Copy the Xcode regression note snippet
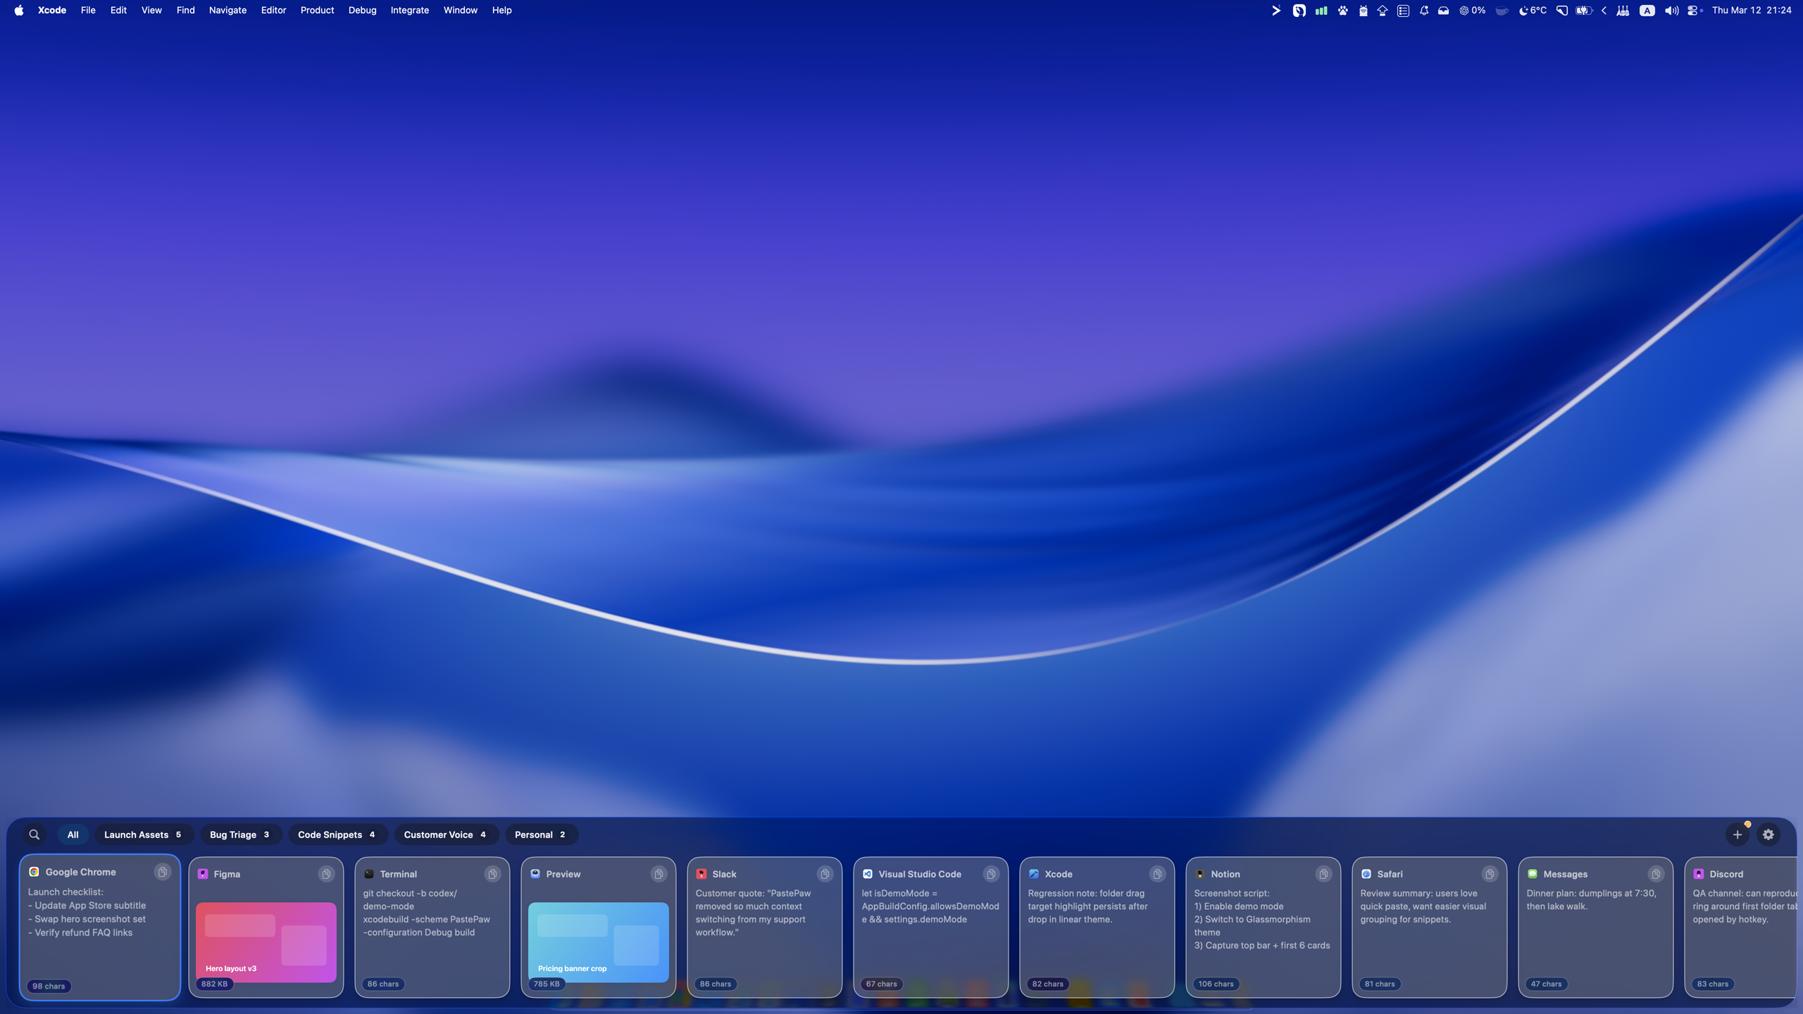Viewport: 1803px width, 1014px height. [x=1157, y=874]
